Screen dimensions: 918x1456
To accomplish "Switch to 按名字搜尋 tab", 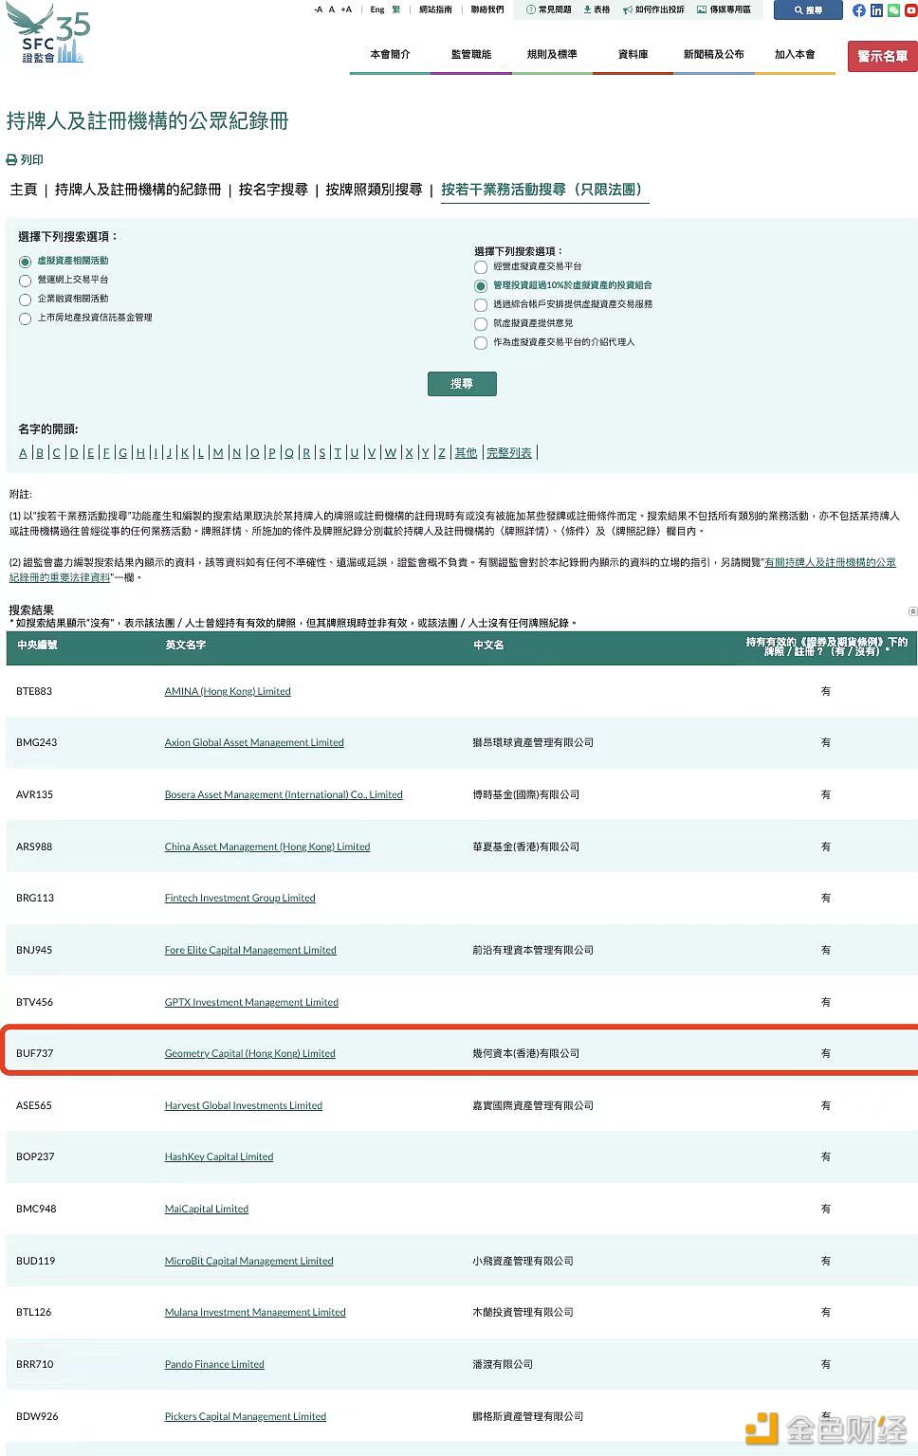I will tap(273, 190).
